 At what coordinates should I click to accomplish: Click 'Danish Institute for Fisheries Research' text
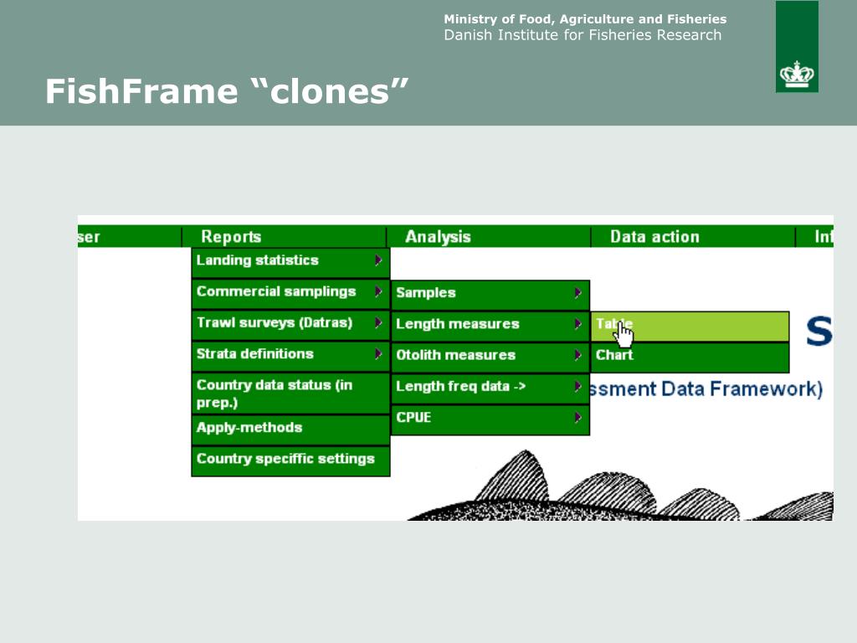(x=582, y=35)
